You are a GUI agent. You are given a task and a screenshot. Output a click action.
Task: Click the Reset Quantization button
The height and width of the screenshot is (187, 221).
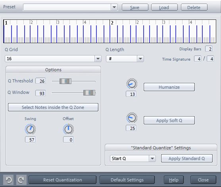point(62,180)
